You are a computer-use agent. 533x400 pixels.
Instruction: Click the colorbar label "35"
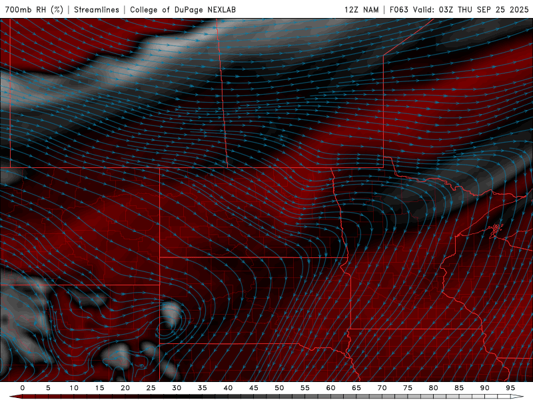[203, 388]
